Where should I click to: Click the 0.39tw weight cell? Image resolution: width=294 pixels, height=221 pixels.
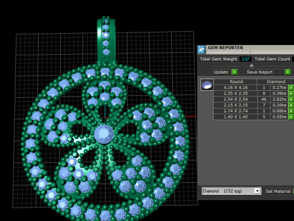pyautogui.click(x=279, y=93)
